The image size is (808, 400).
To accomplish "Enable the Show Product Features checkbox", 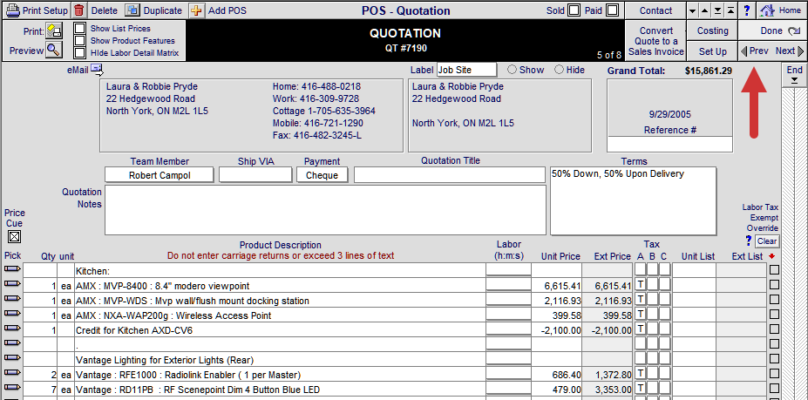I will tap(80, 41).
